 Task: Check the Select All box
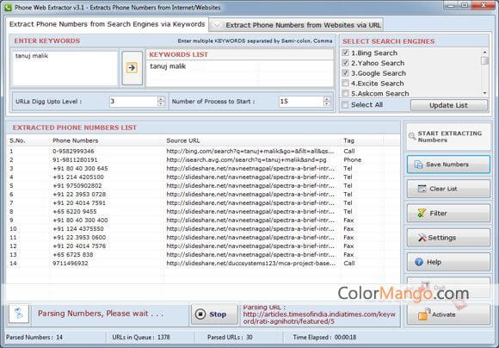pyautogui.click(x=345, y=104)
